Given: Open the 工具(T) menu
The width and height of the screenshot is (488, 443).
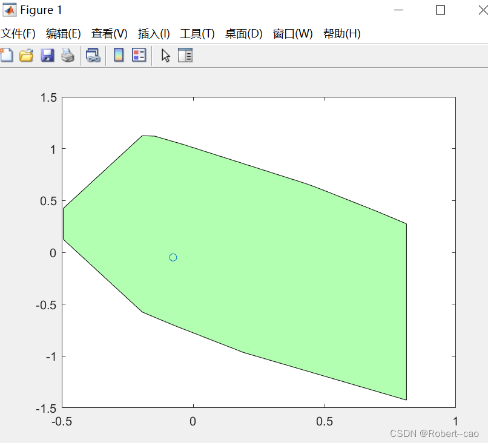Looking at the screenshot, I should click(197, 34).
